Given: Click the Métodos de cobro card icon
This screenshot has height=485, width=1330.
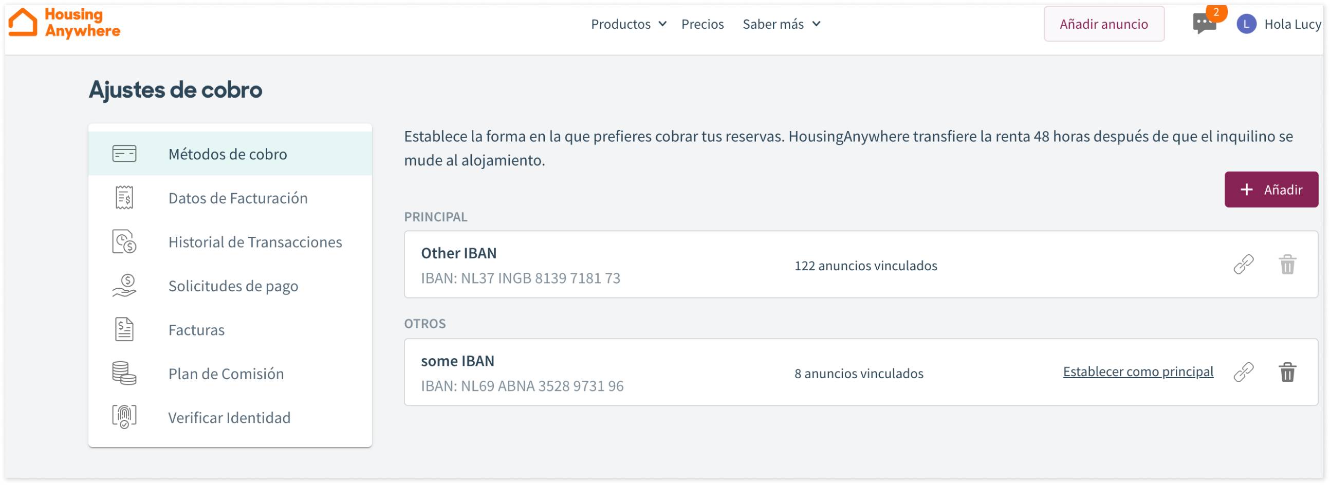Looking at the screenshot, I should coord(124,154).
